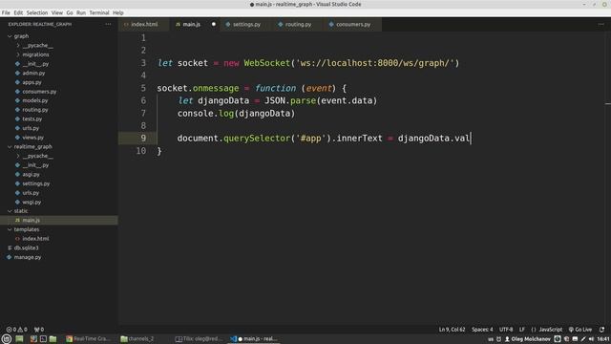
Task: Open the explorer panel more actions menu
Action: [x=108, y=24]
